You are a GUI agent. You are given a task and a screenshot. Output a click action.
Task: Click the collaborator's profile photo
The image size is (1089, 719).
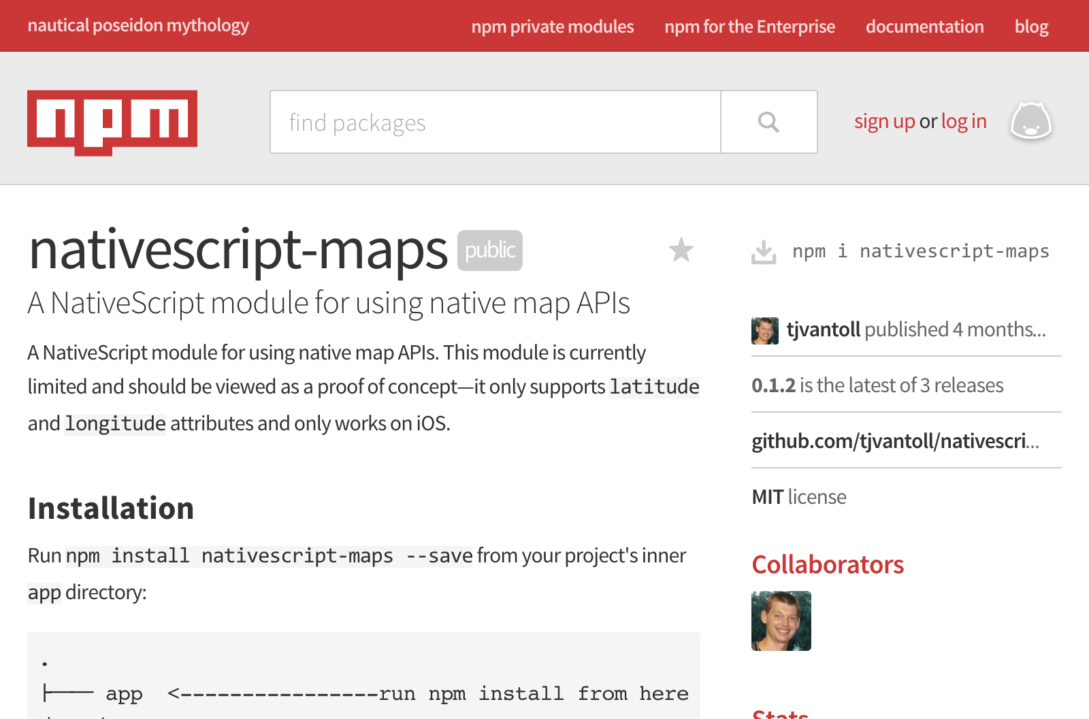click(781, 622)
